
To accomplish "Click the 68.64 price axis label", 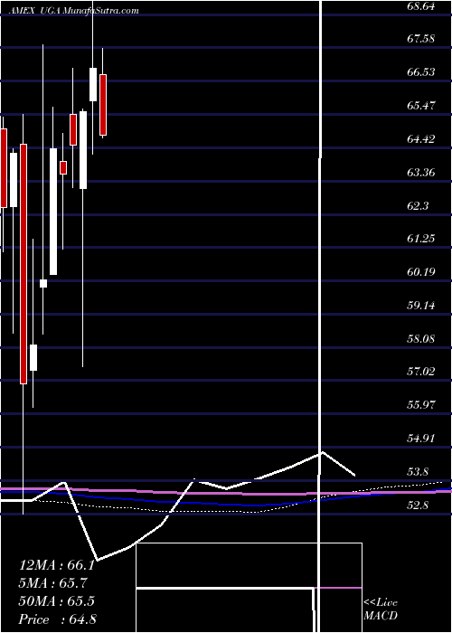I will click(422, 6).
